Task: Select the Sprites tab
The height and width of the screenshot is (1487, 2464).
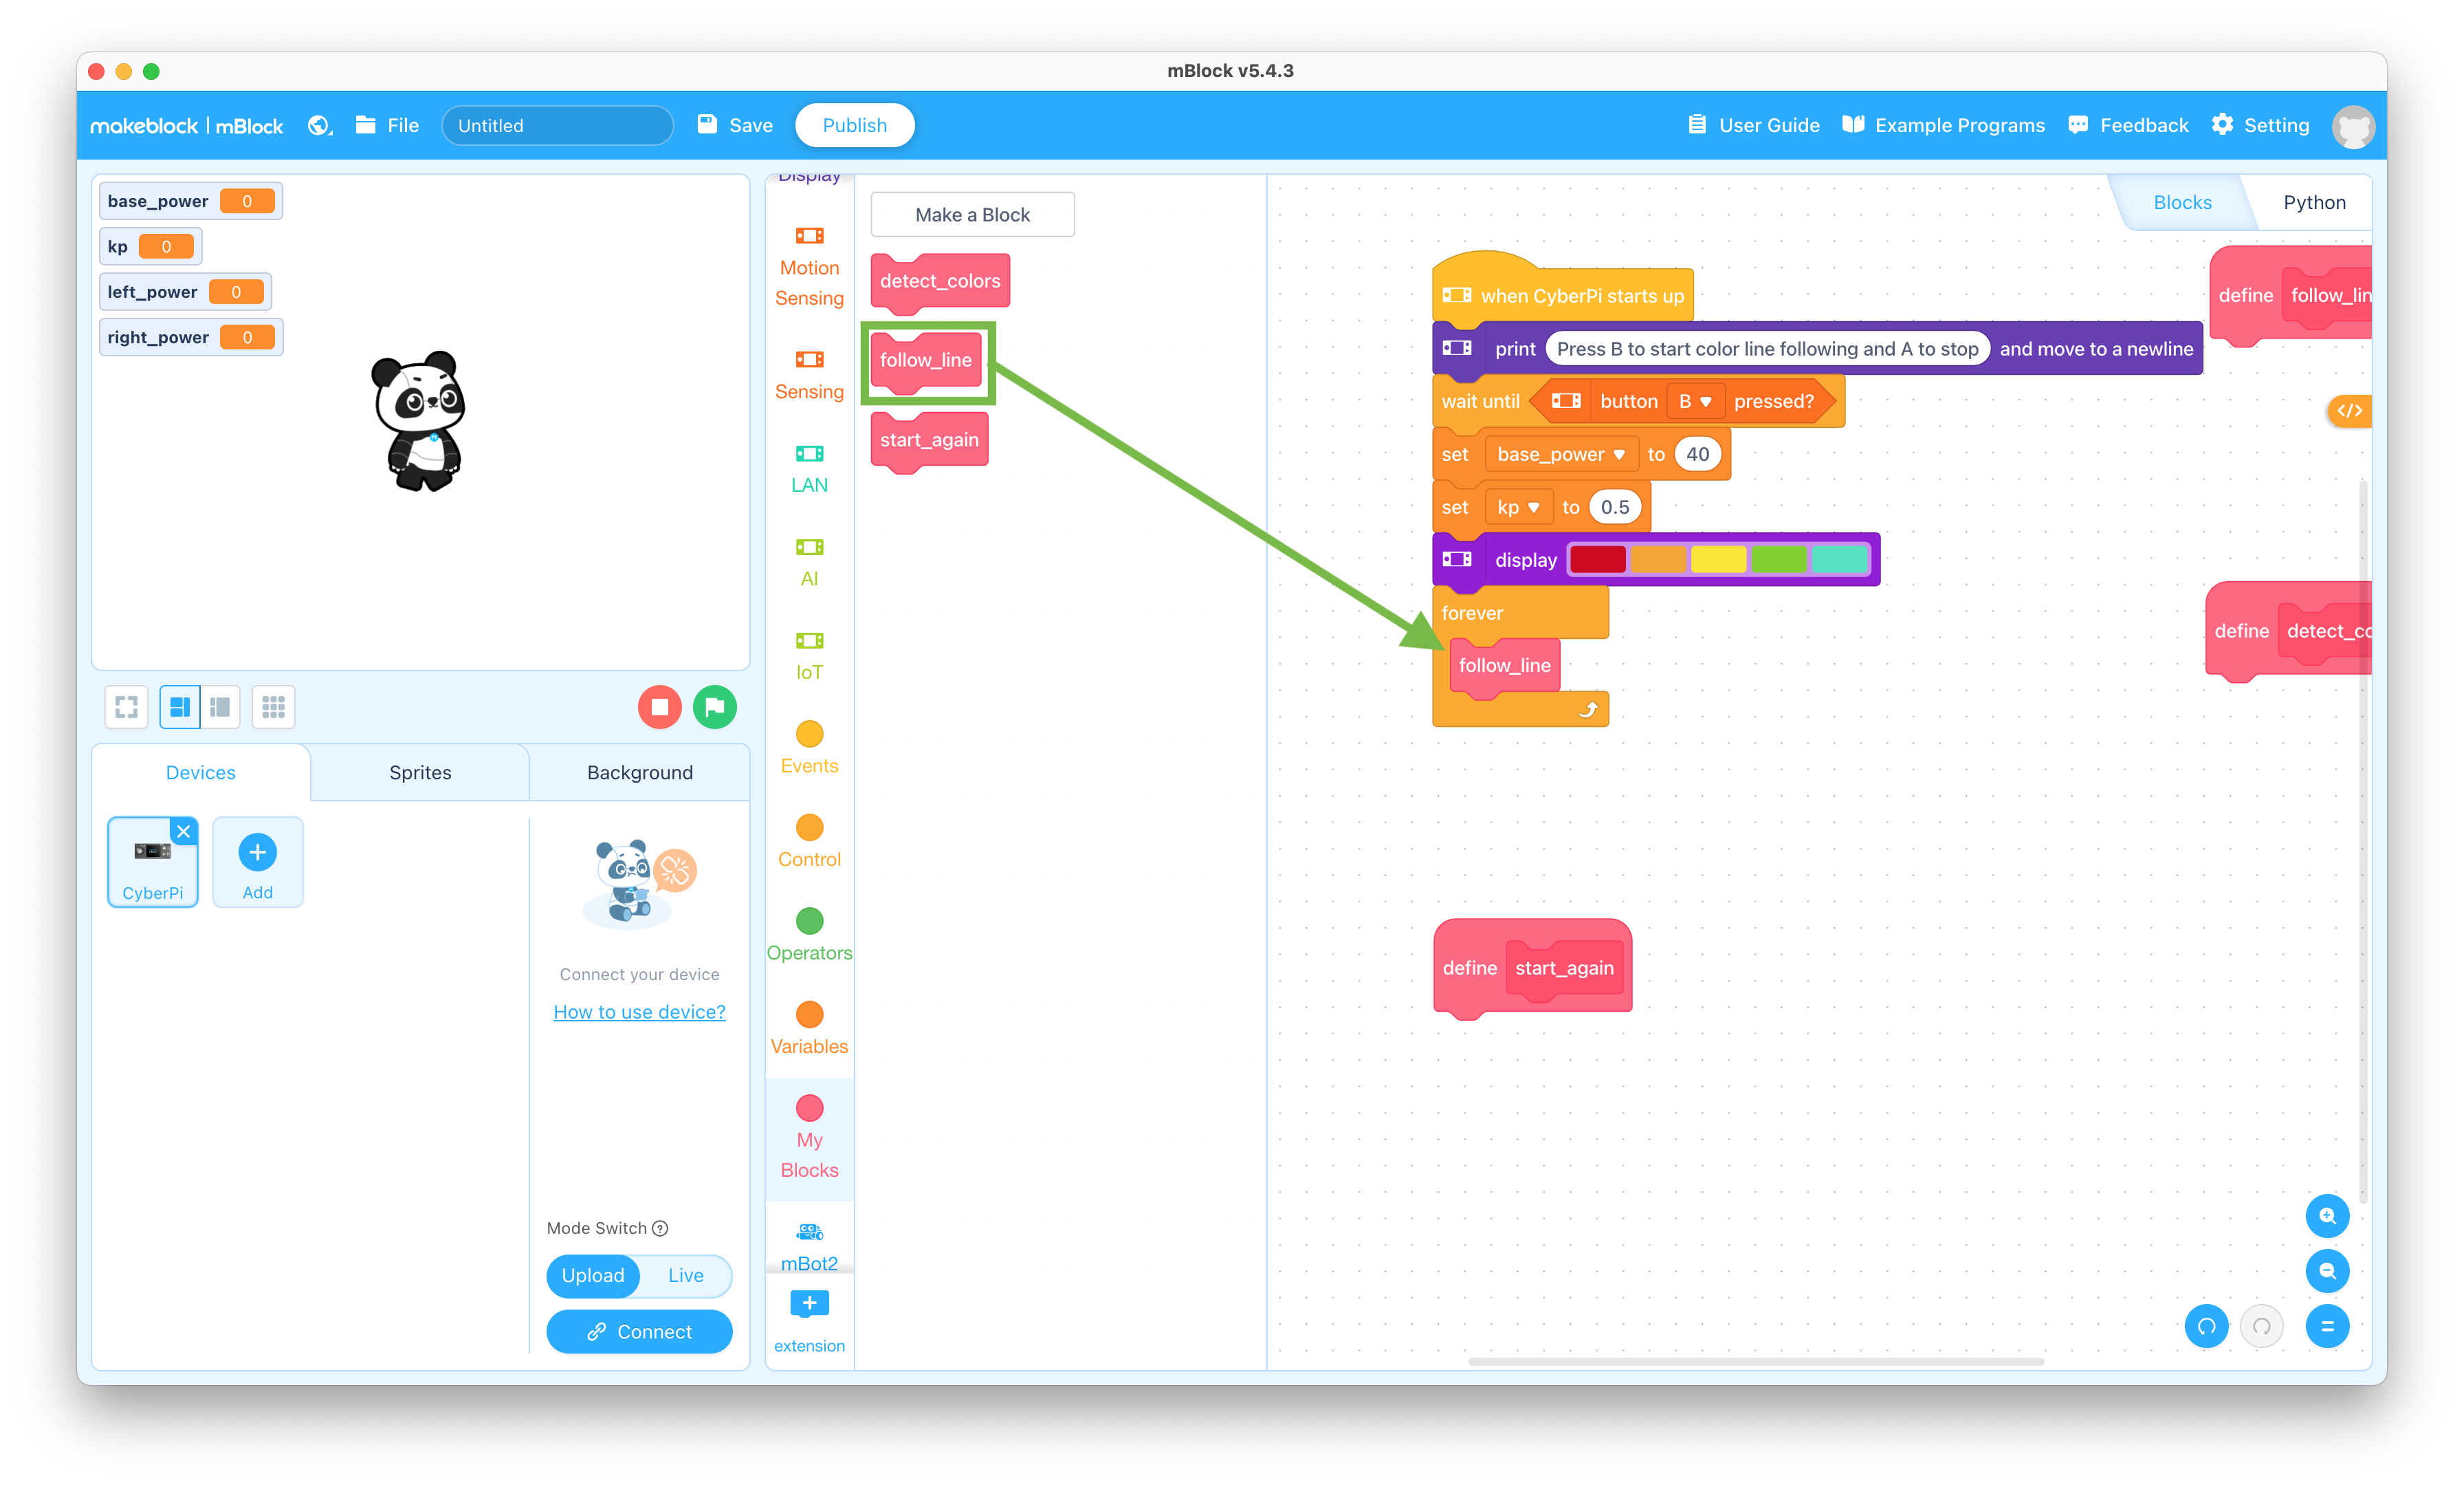Action: [x=419, y=771]
